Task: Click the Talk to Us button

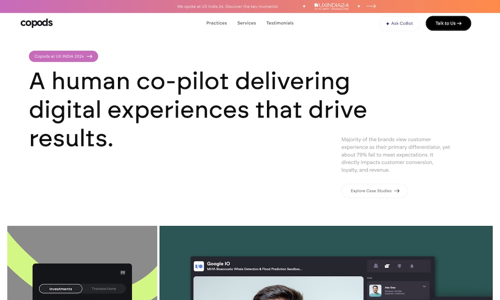Action: point(448,23)
